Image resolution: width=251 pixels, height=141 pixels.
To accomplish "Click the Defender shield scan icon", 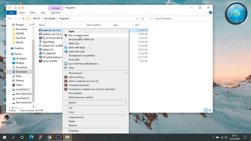I will (x=65, y=63).
